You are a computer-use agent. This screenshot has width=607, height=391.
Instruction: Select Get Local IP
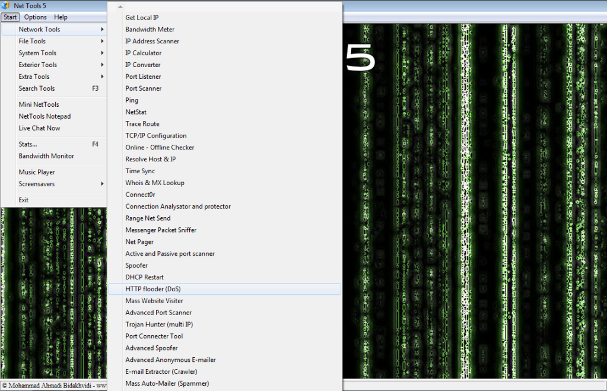coord(224,18)
